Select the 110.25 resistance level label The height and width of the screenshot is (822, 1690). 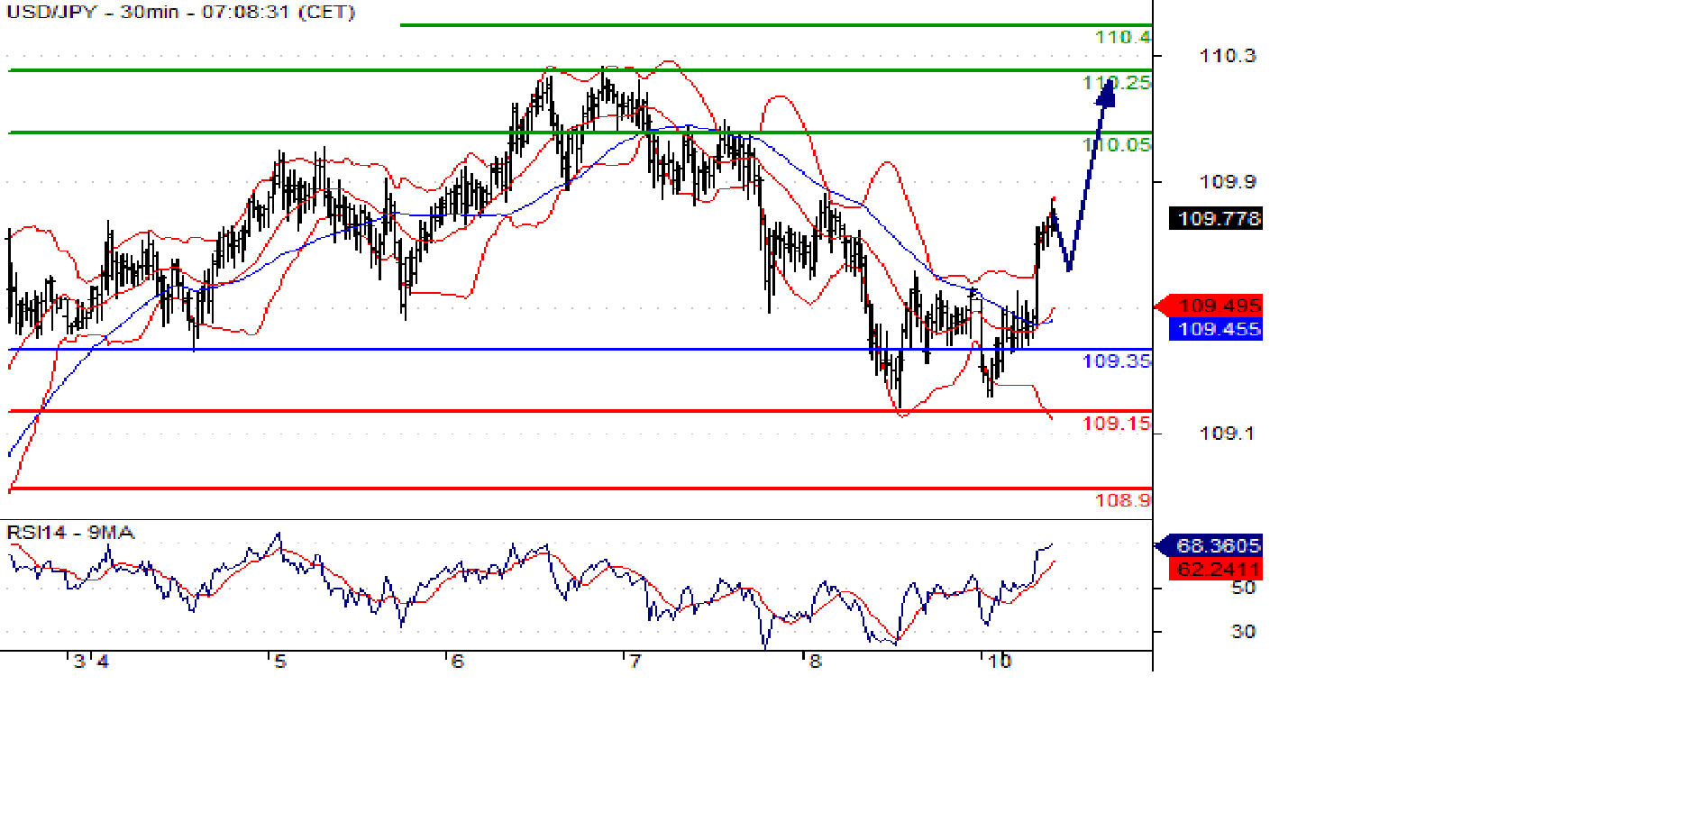coord(1117,83)
